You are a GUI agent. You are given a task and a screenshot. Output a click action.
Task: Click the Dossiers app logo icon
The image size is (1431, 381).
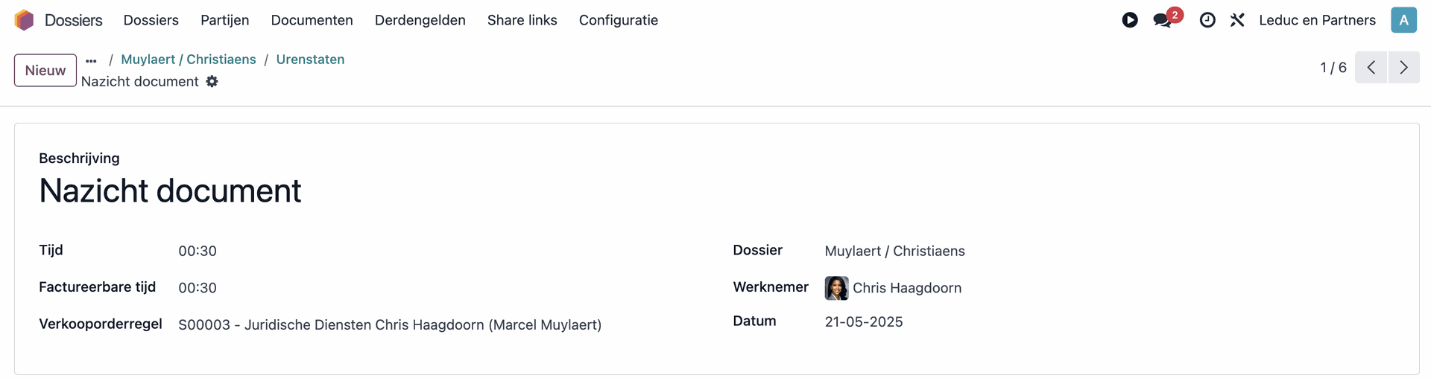[x=24, y=20]
